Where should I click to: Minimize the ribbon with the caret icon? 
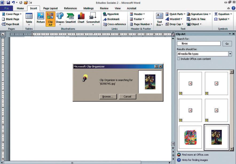[229, 8]
